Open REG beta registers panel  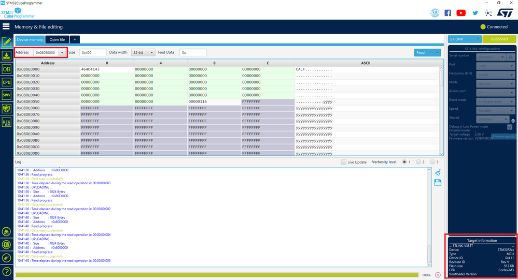pyautogui.click(x=7, y=122)
